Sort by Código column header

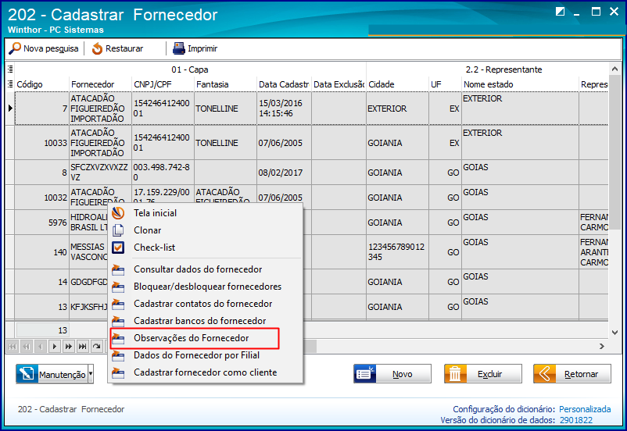point(41,84)
